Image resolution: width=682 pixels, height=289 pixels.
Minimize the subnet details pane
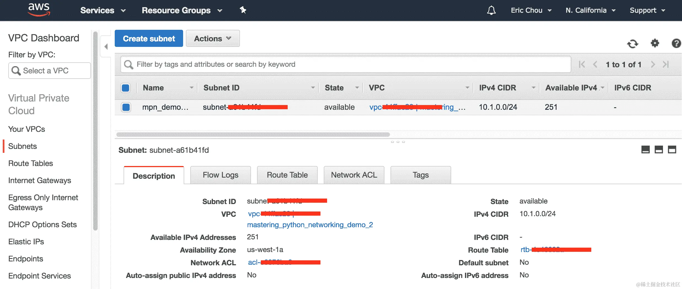[645, 150]
